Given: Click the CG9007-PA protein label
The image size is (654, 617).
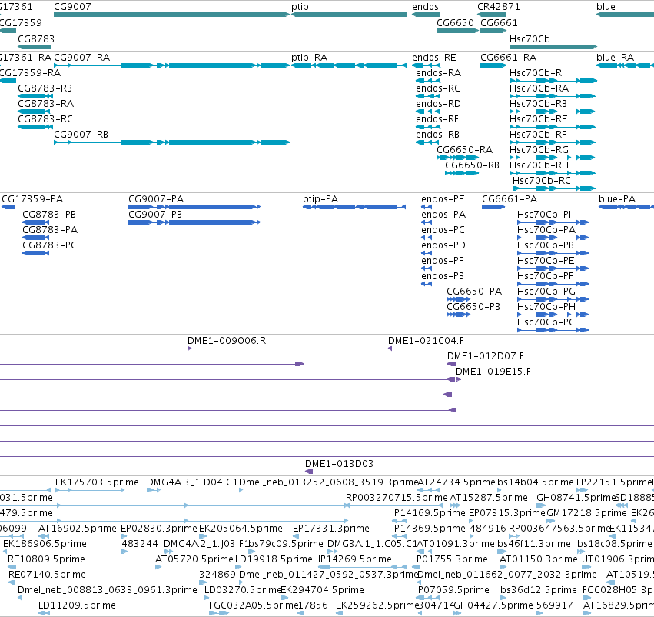Looking at the screenshot, I should [x=156, y=198].
